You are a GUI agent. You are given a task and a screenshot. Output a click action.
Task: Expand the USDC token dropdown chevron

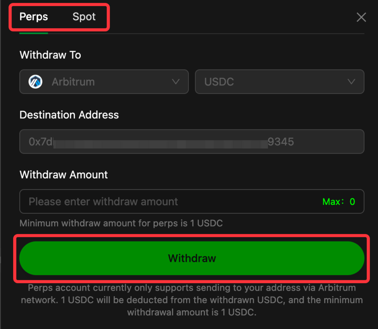[x=351, y=82]
